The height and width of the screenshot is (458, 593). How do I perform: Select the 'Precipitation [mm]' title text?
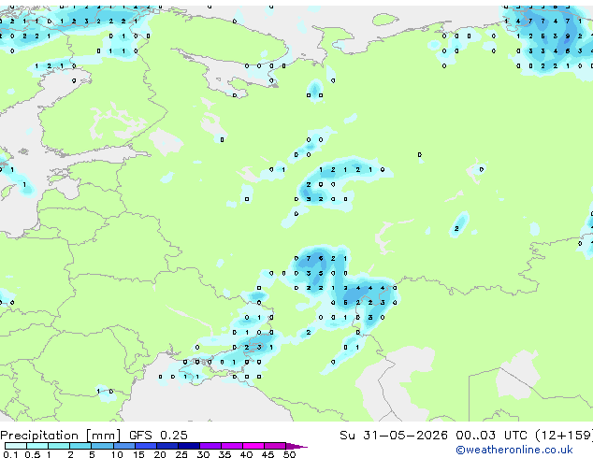61,436
